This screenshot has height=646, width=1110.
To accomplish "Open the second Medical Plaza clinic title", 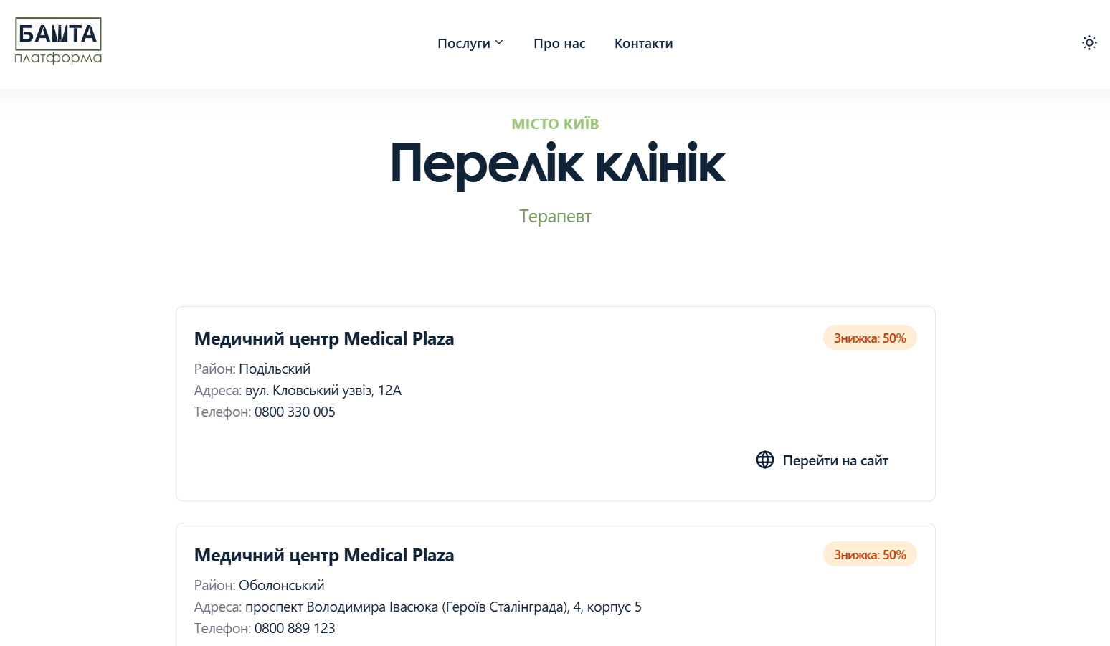I will coord(324,556).
